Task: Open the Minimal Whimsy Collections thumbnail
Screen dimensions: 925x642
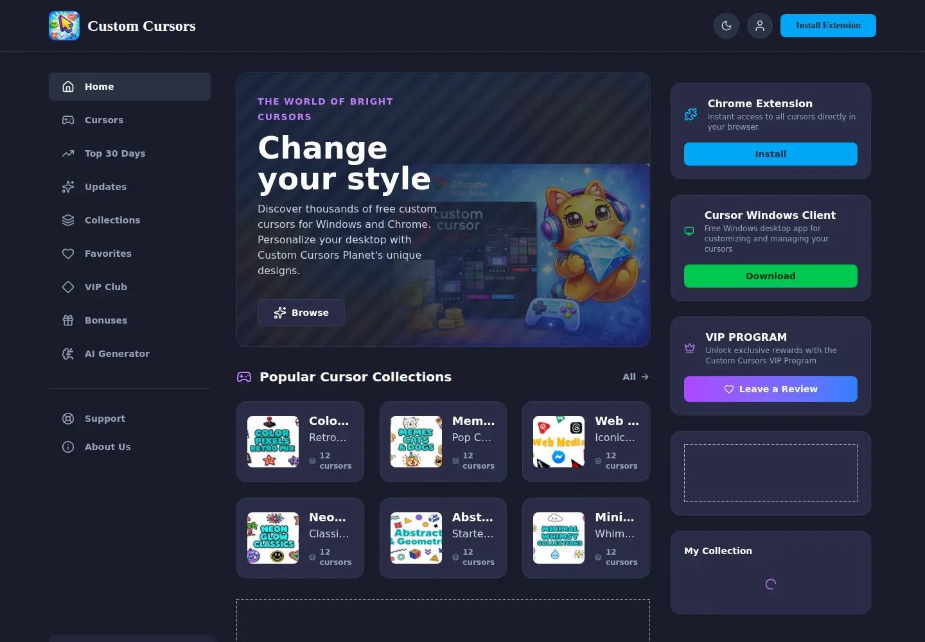Action: (x=559, y=538)
